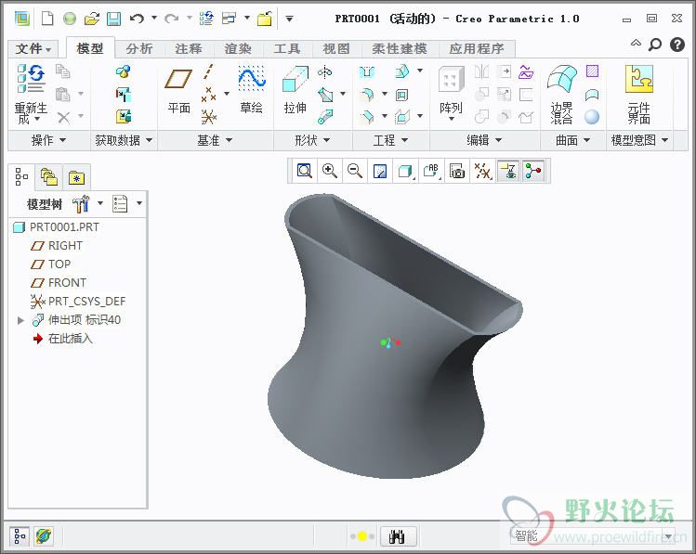The image size is (696, 554).
Task: Click the Zoom In magnifier icon
Action: tap(330, 171)
